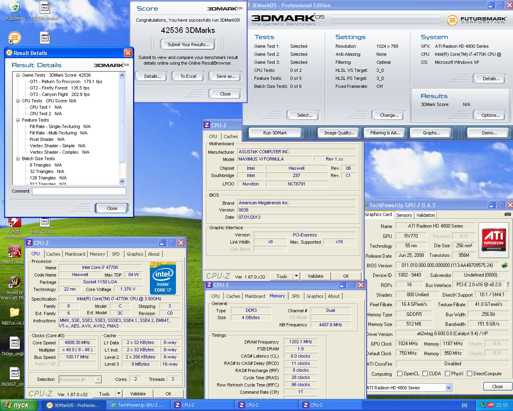
Task: Click the CPU-Z title bar icon of the Memory window
Action: [209, 285]
